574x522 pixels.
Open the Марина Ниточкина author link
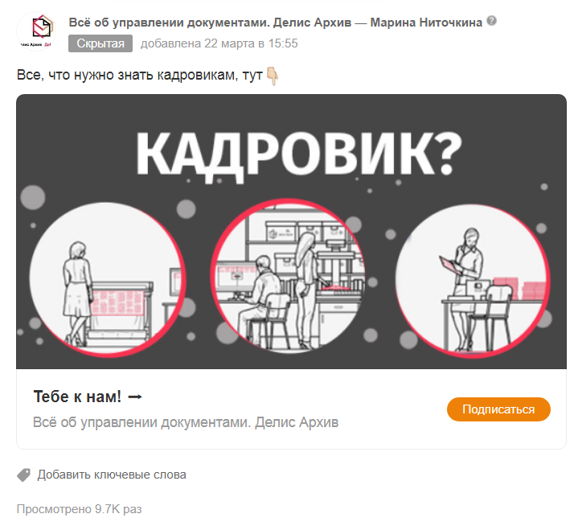pos(426,23)
